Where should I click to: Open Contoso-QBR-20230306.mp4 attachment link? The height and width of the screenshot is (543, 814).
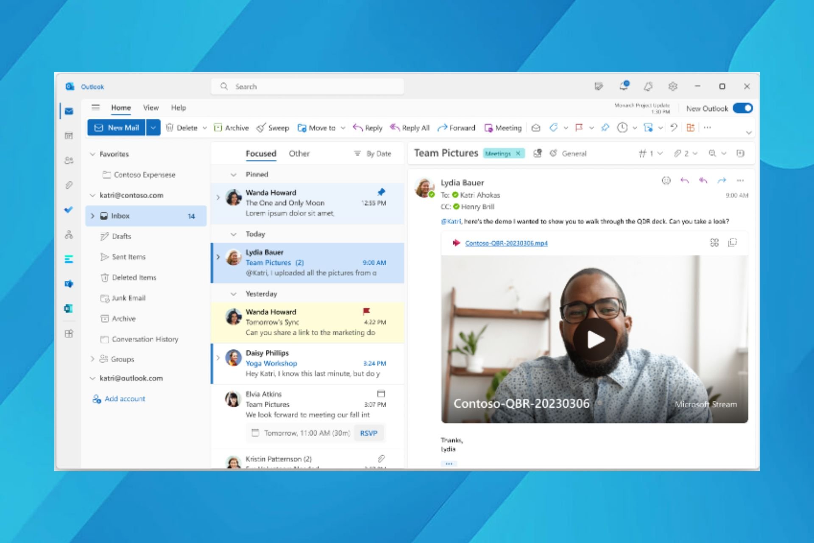pyautogui.click(x=506, y=243)
